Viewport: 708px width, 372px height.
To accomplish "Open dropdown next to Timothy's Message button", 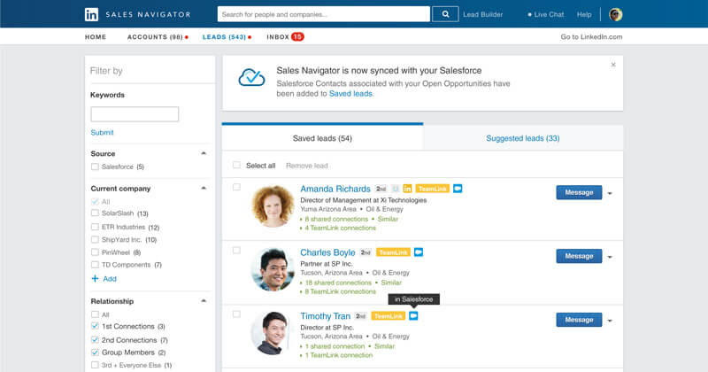I will point(610,321).
